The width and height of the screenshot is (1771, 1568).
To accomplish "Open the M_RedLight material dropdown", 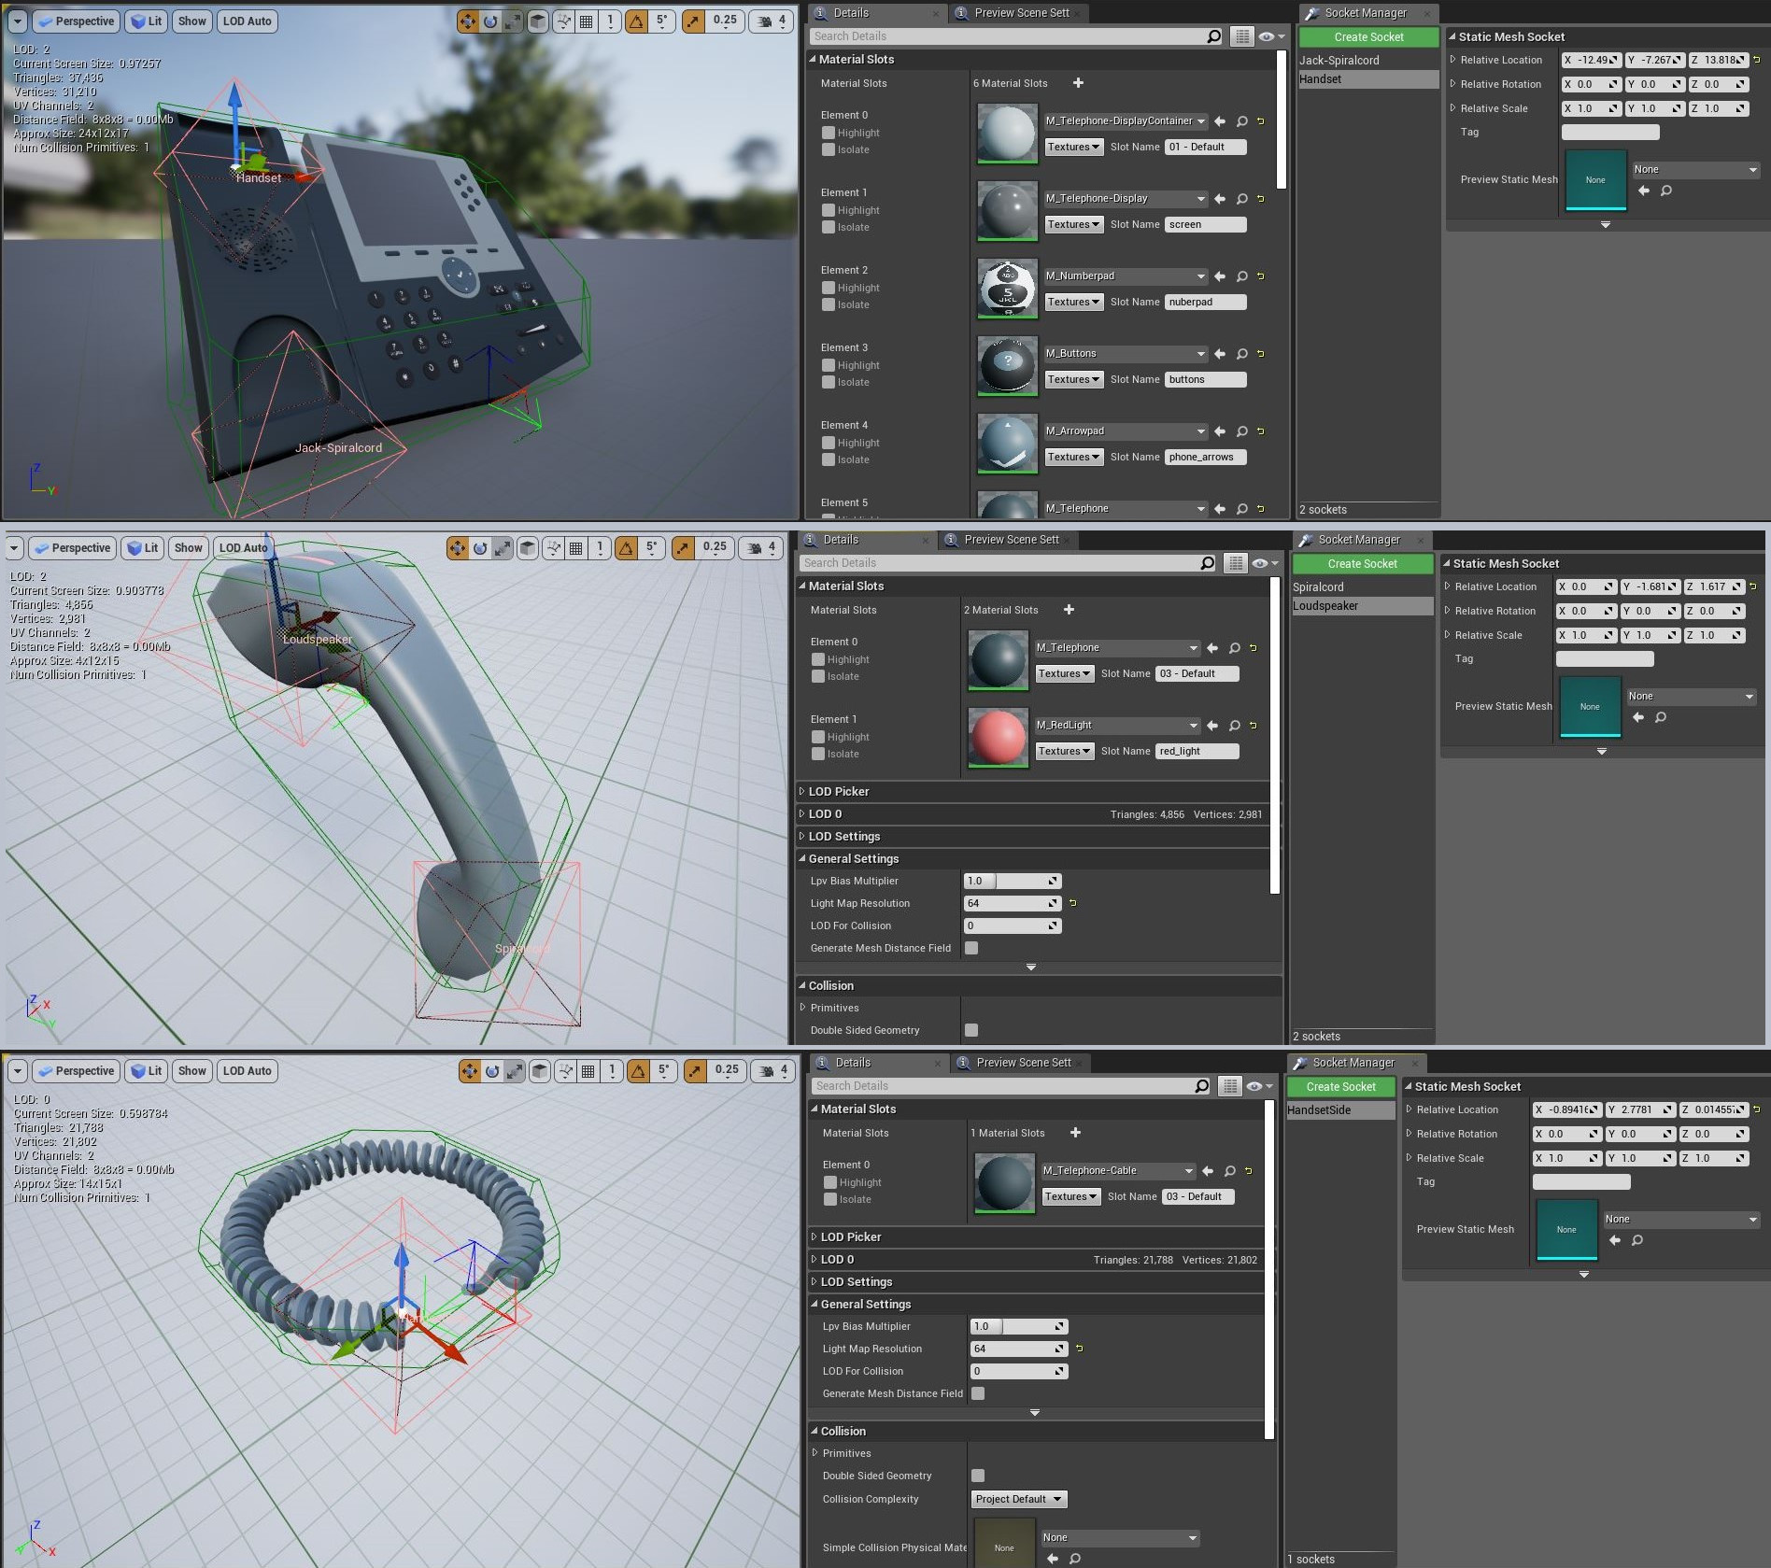I will tap(1117, 726).
